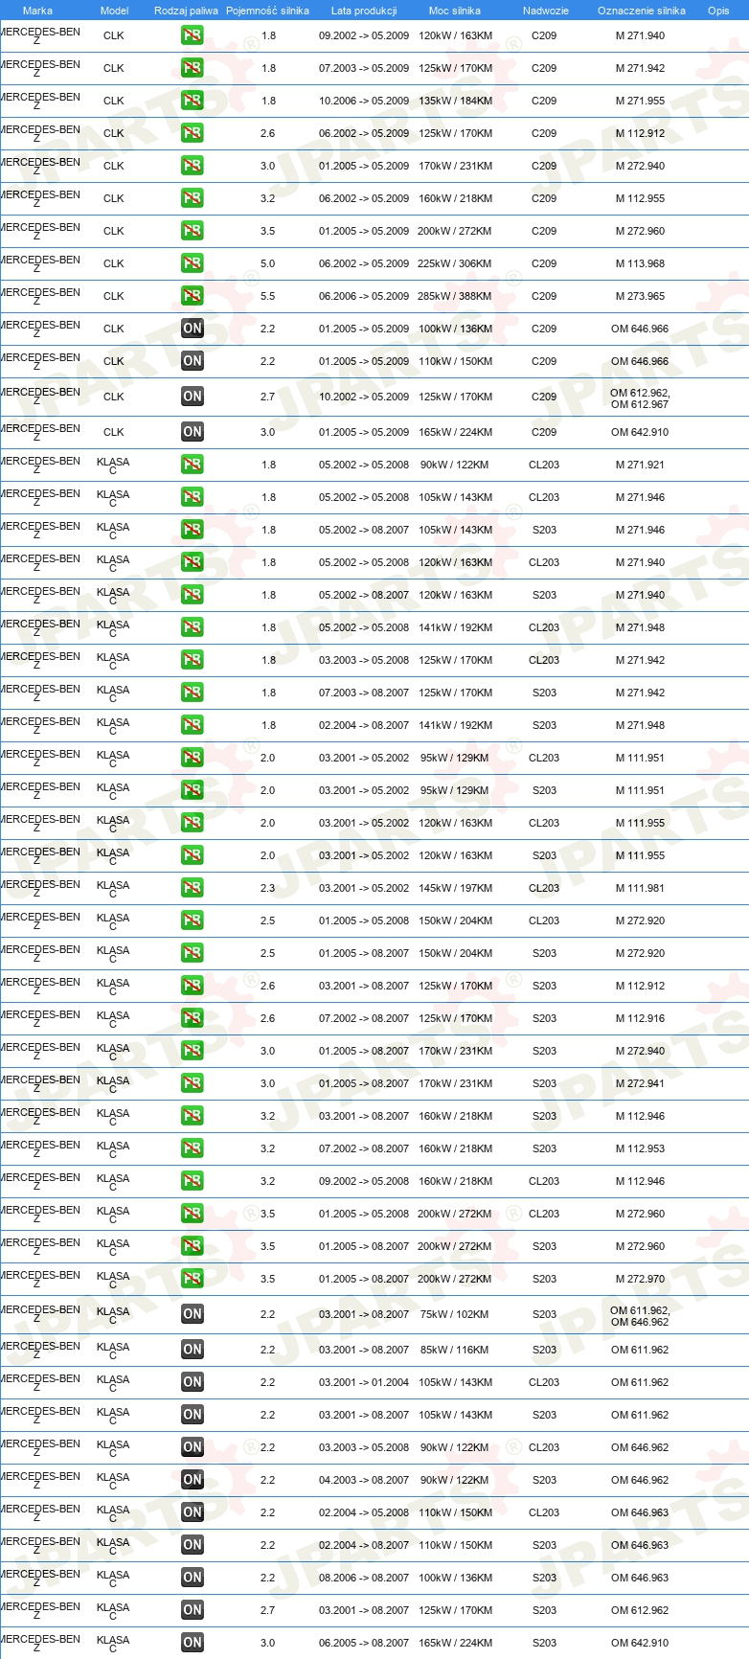749x1659 pixels.
Task: Select engine code M 272.970 cell
Action: tap(640, 1279)
